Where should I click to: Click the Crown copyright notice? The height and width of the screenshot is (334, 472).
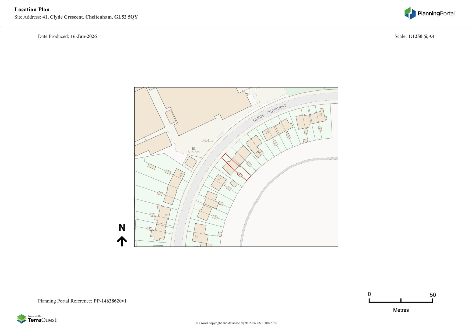[236, 323]
